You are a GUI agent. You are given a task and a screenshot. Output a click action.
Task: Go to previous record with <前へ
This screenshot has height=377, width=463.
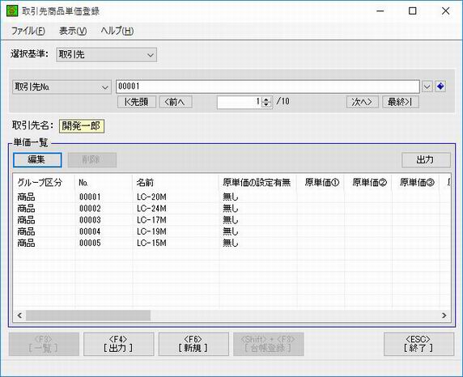176,102
